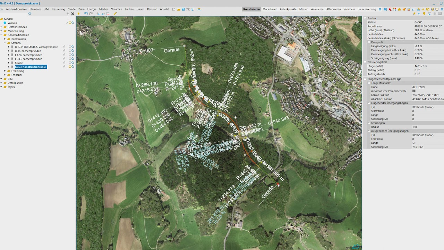
Task: Click the blue hexagon Wolken icon
Action: coord(5,23)
